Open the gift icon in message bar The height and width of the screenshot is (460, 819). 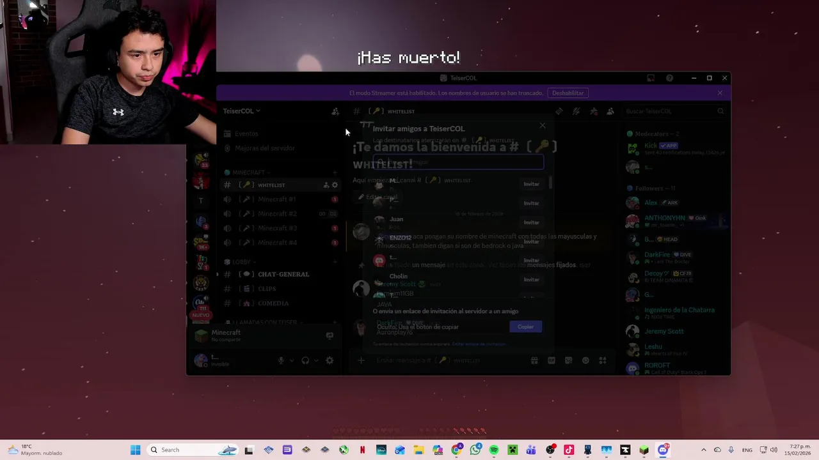pyautogui.click(x=534, y=361)
